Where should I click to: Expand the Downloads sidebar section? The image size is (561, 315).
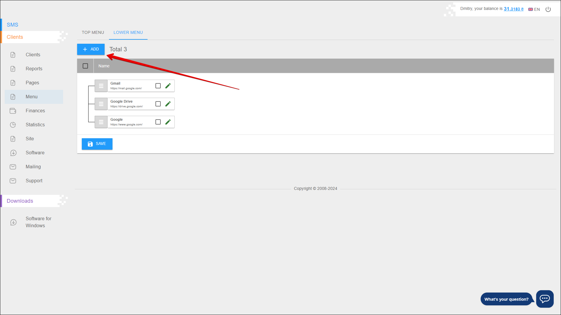click(x=20, y=201)
